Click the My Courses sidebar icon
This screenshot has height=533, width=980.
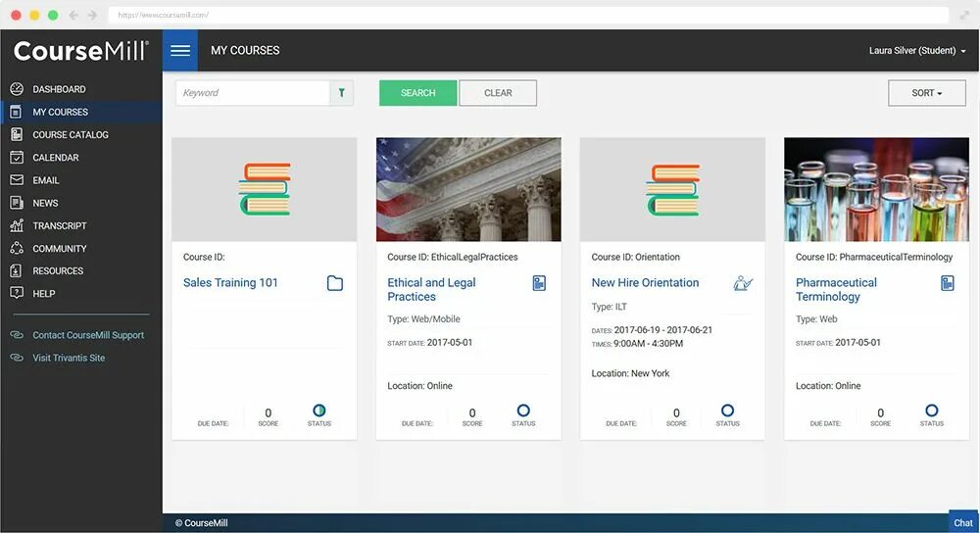17,112
